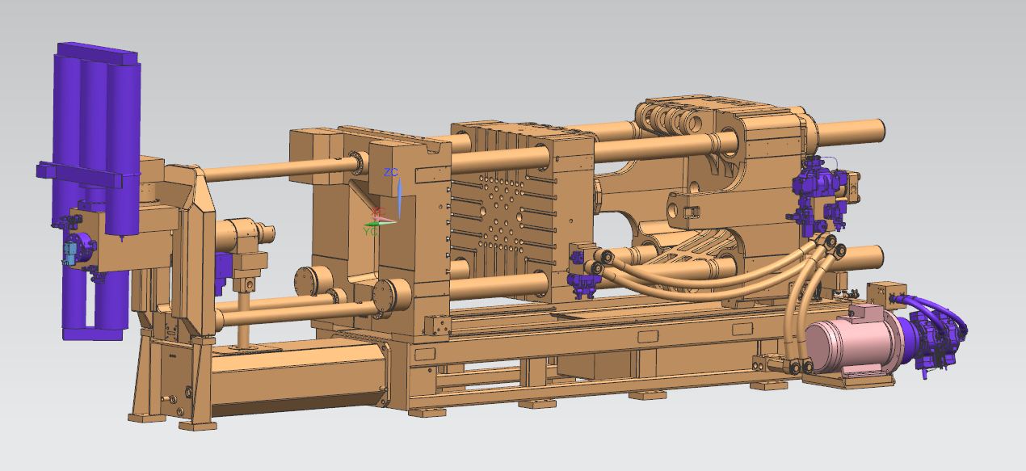The width and height of the screenshot is (1026, 471).
Task: Click the YC axis label of the triad
Action: (x=370, y=231)
